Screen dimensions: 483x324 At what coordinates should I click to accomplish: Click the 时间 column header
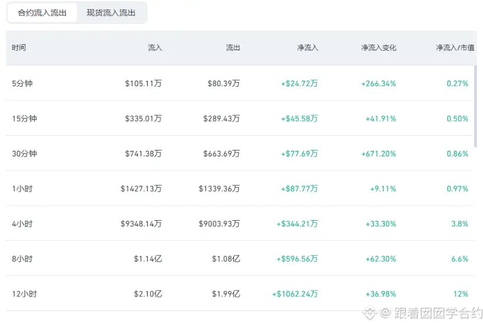(x=19, y=48)
